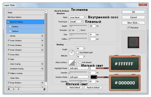The image size is (151, 97).
Task: Click the Depth value field
Action: pyautogui.click(x=92, y=26)
